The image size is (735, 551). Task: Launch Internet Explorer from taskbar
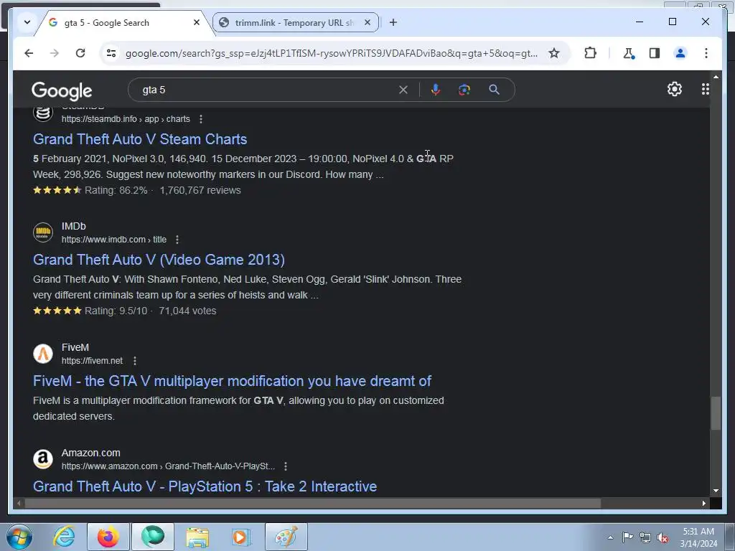64,537
